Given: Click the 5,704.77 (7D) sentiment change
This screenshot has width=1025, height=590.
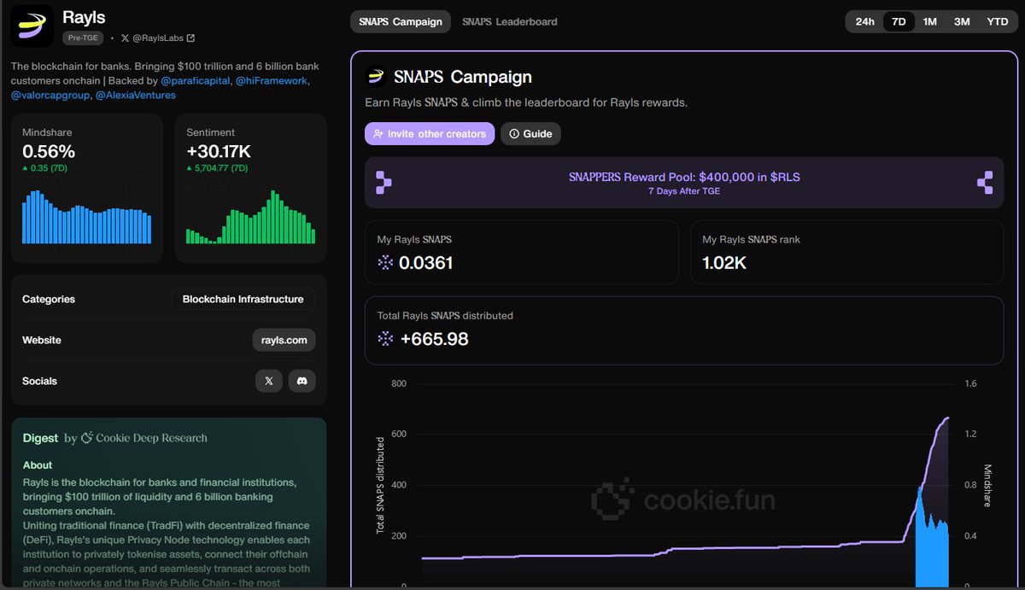Looking at the screenshot, I should (217, 168).
